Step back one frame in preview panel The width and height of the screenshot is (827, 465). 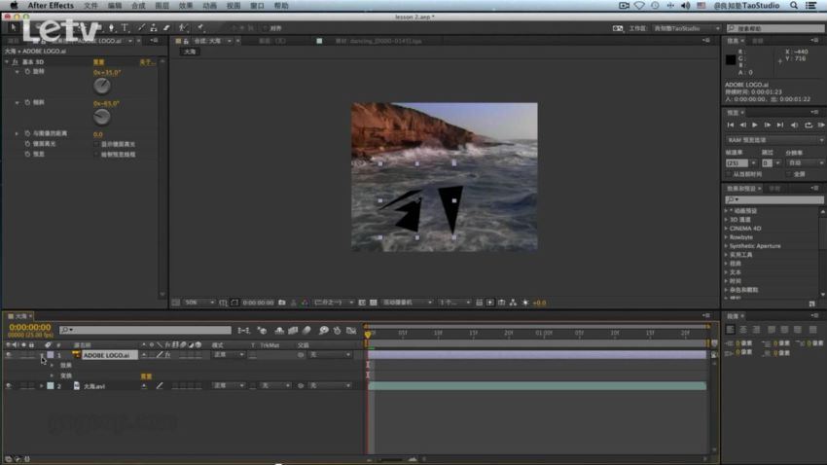742,125
